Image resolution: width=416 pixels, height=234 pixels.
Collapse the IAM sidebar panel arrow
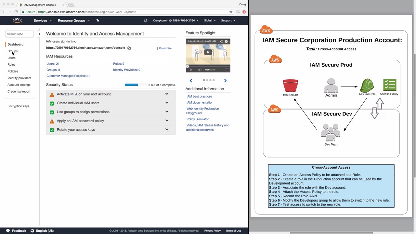tap(39, 34)
